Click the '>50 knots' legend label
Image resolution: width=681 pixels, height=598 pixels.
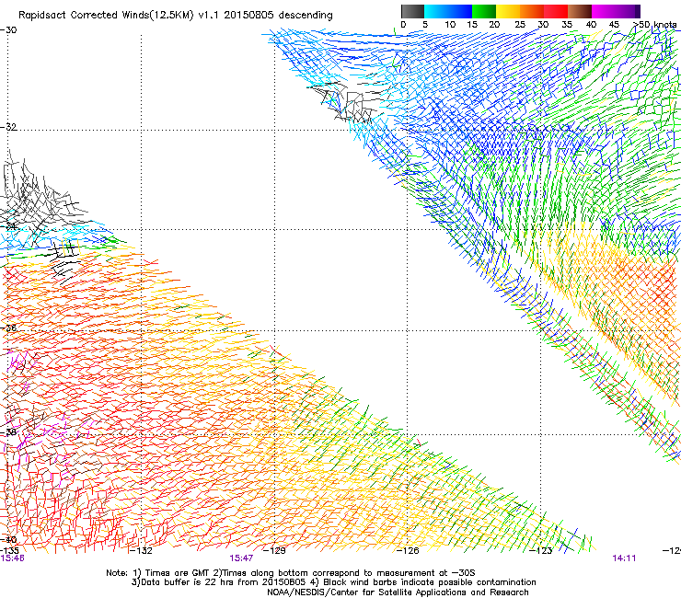point(655,25)
